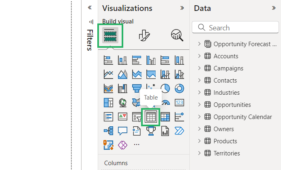Insert a Pie chart visual
This screenshot has width=281, height=170.
(165, 88)
